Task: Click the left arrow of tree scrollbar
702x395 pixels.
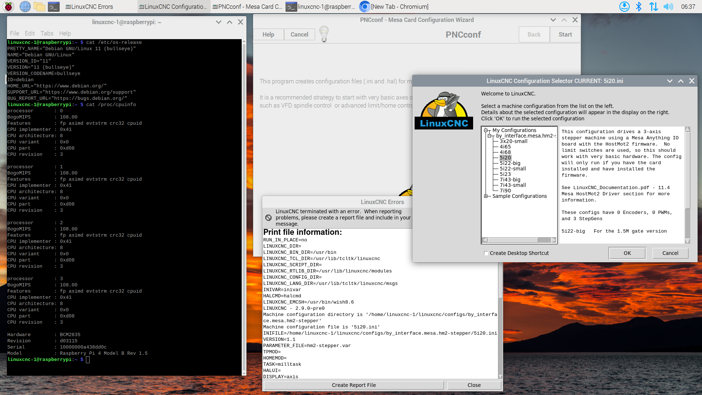Action: tap(485, 240)
